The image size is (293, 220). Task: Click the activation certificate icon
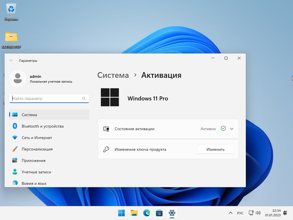tap(106, 129)
